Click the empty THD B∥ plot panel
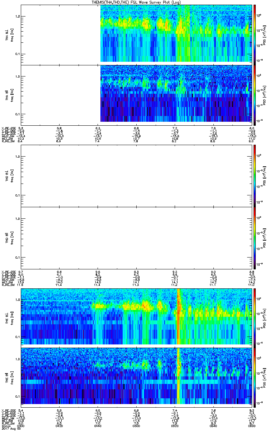269x431 pixels. [137, 238]
